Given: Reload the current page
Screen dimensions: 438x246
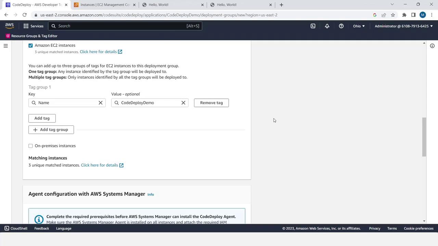Looking at the screenshot, I should [25, 15].
